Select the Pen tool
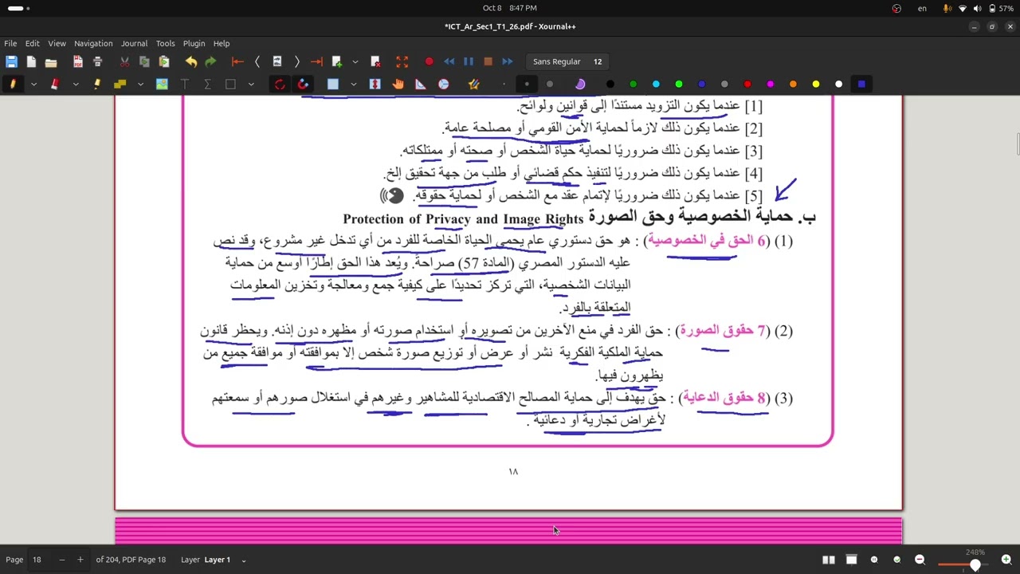This screenshot has width=1020, height=574. 13,84
